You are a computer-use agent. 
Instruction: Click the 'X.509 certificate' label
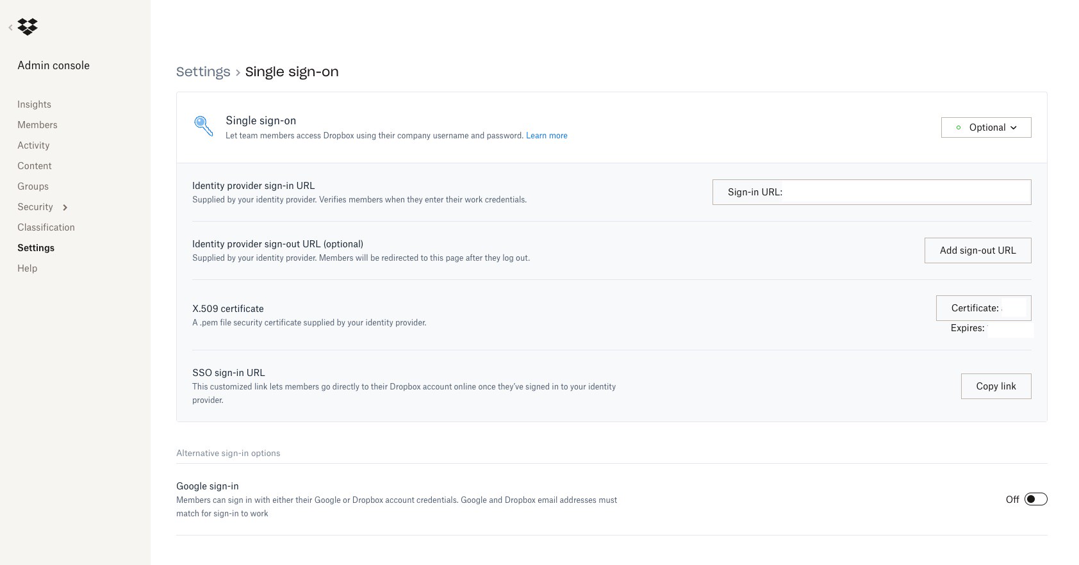point(227,309)
